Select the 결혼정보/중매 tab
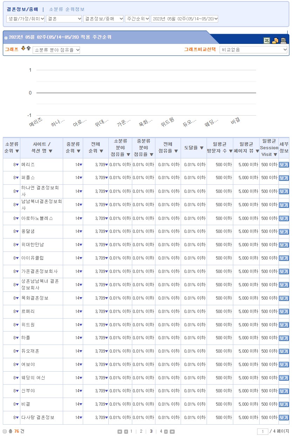Viewport: 295px width, 445px height. pos(22,9)
